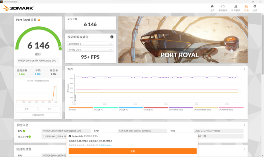Image resolution: width=264 pixels, height=157 pixels.
Task: Open the 1440p Ultra resolution dropdown
Action: [90, 50]
